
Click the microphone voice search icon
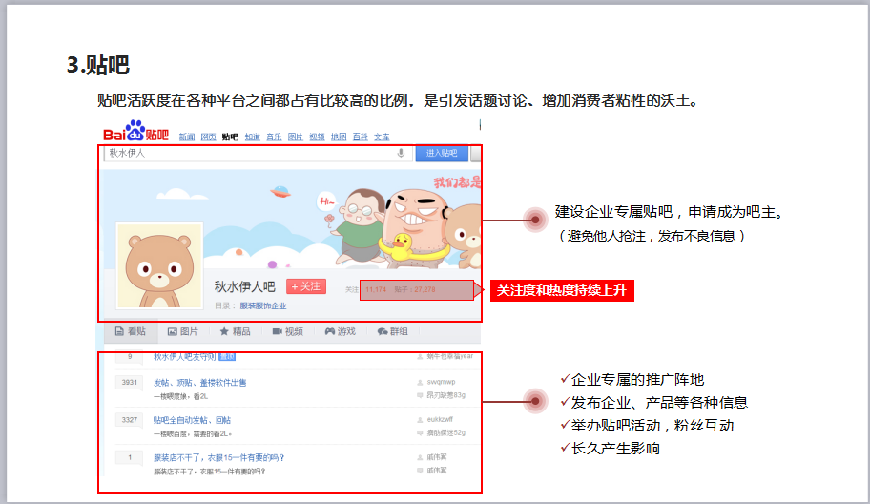pos(401,153)
